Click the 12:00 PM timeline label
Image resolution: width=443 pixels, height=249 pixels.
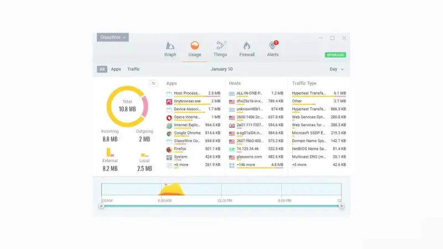click(225, 201)
